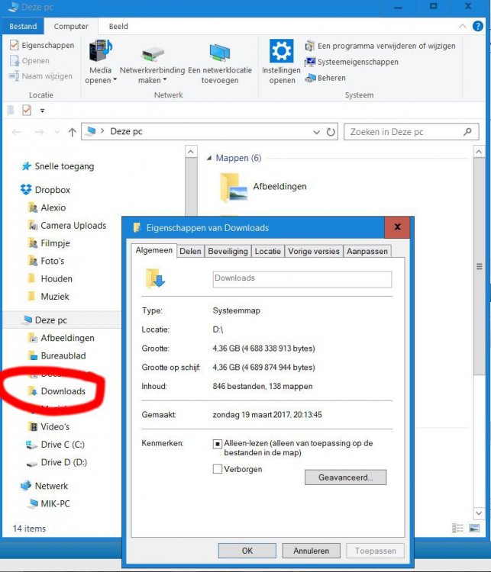Open Instellingen gear icon
This screenshot has width=491, height=572.
pyautogui.click(x=281, y=53)
